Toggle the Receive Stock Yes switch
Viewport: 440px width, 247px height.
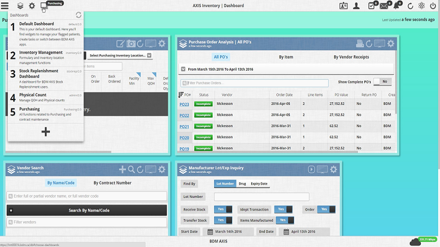[223, 209]
